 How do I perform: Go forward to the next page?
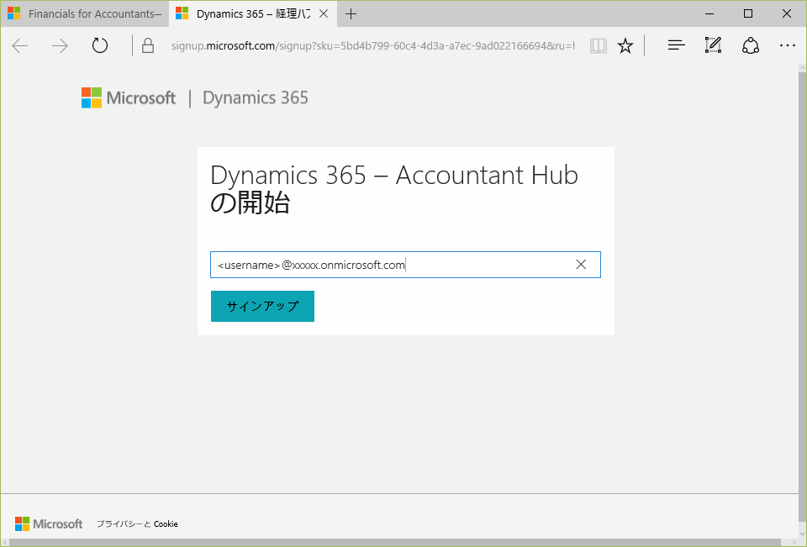(60, 46)
